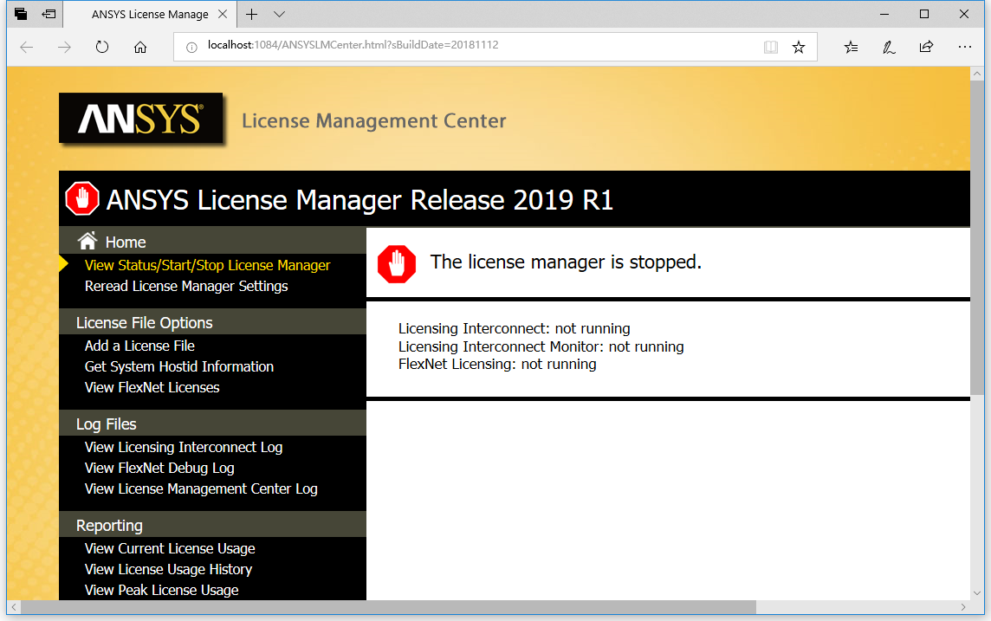Refresh the page with reload icon
The image size is (991, 621).
click(x=101, y=47)
